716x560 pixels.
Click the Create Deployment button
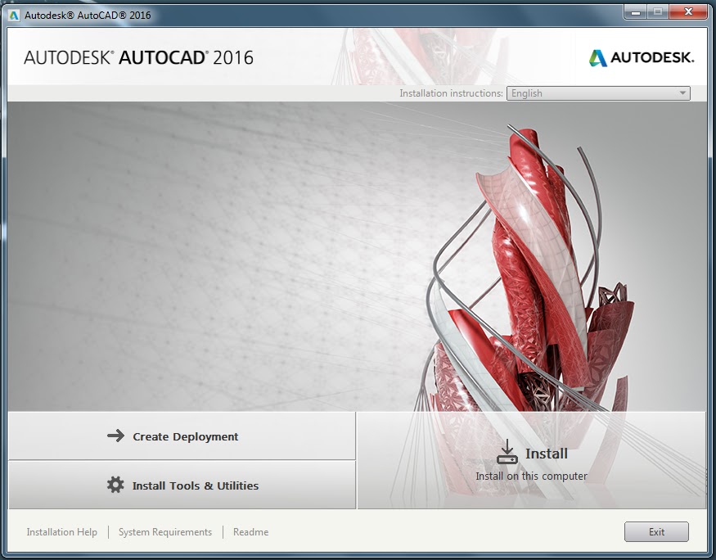tap(182, 436)
